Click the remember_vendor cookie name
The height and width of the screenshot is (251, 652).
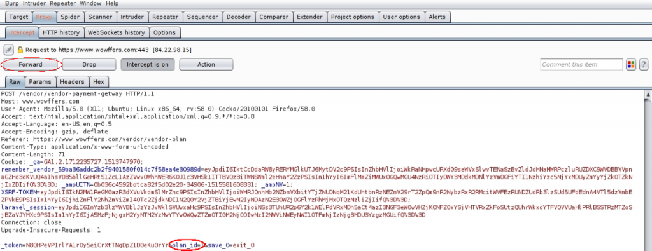tap(101, 169)
